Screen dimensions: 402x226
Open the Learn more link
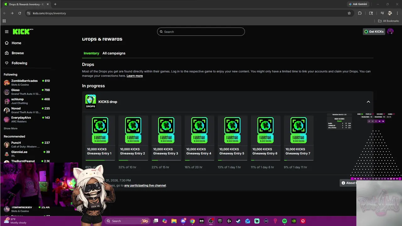(135, 76)
